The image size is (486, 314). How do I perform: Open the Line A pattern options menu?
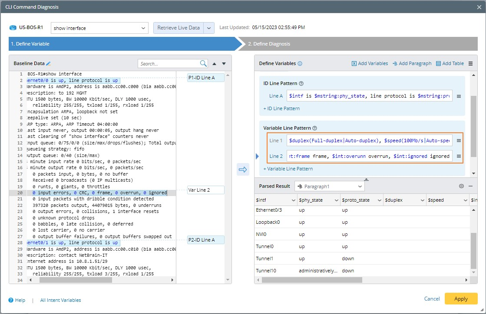(x=458, y=96)
